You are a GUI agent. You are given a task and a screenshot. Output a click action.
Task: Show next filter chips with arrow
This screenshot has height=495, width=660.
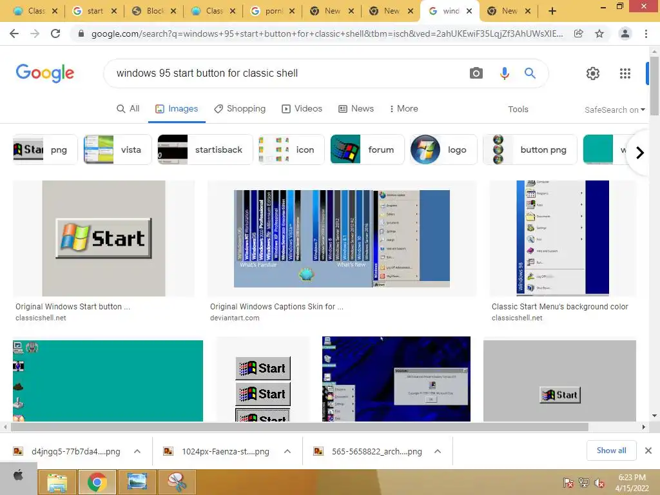pyautogui.click(x=640, y=152)
